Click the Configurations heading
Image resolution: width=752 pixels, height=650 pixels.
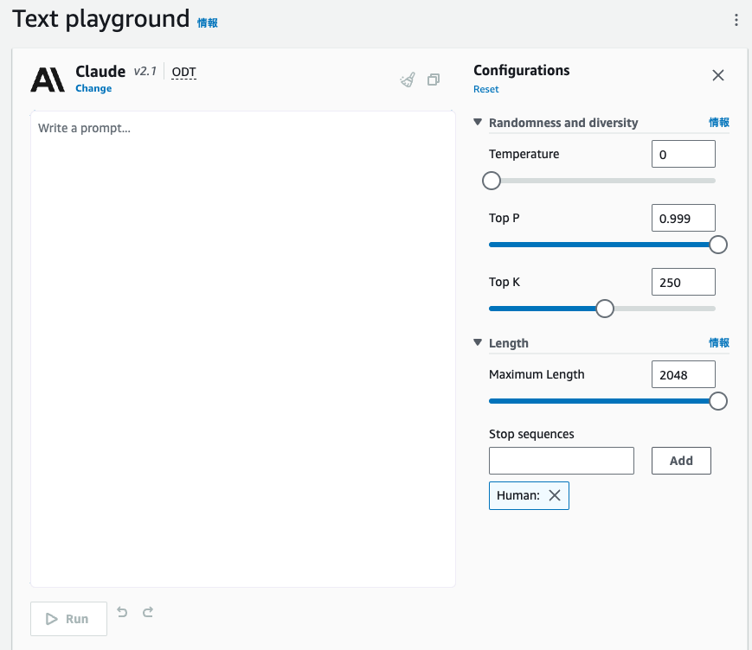tap(522, 70)
